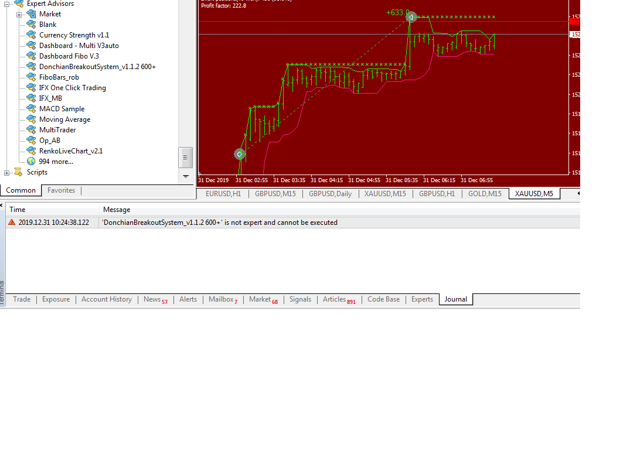Open the Alerts tab
Image resolution: width=630 pixels, height=472 pixels.
[x=188, y=299]
